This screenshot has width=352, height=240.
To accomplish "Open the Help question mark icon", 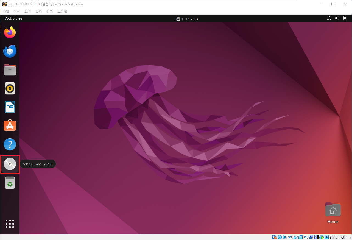I will click(x=10, y=144).
